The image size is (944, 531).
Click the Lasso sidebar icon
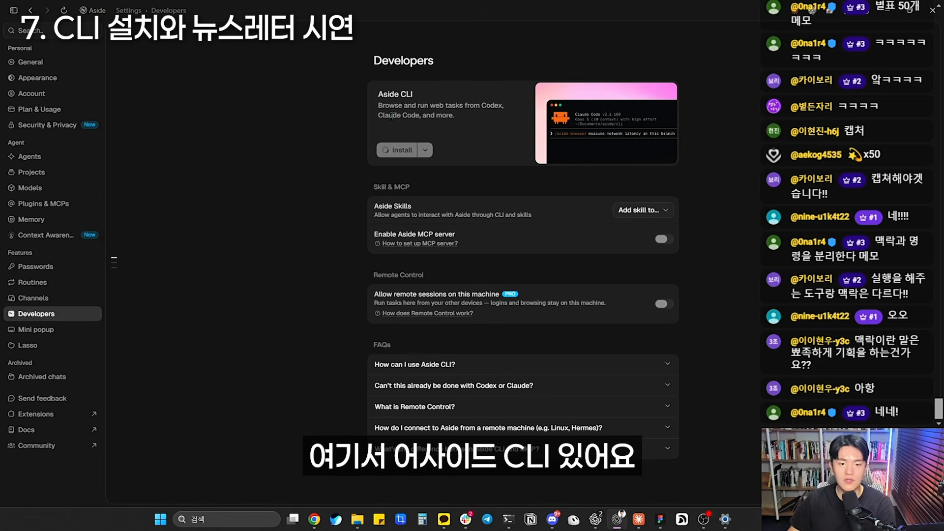click(11, 345)
